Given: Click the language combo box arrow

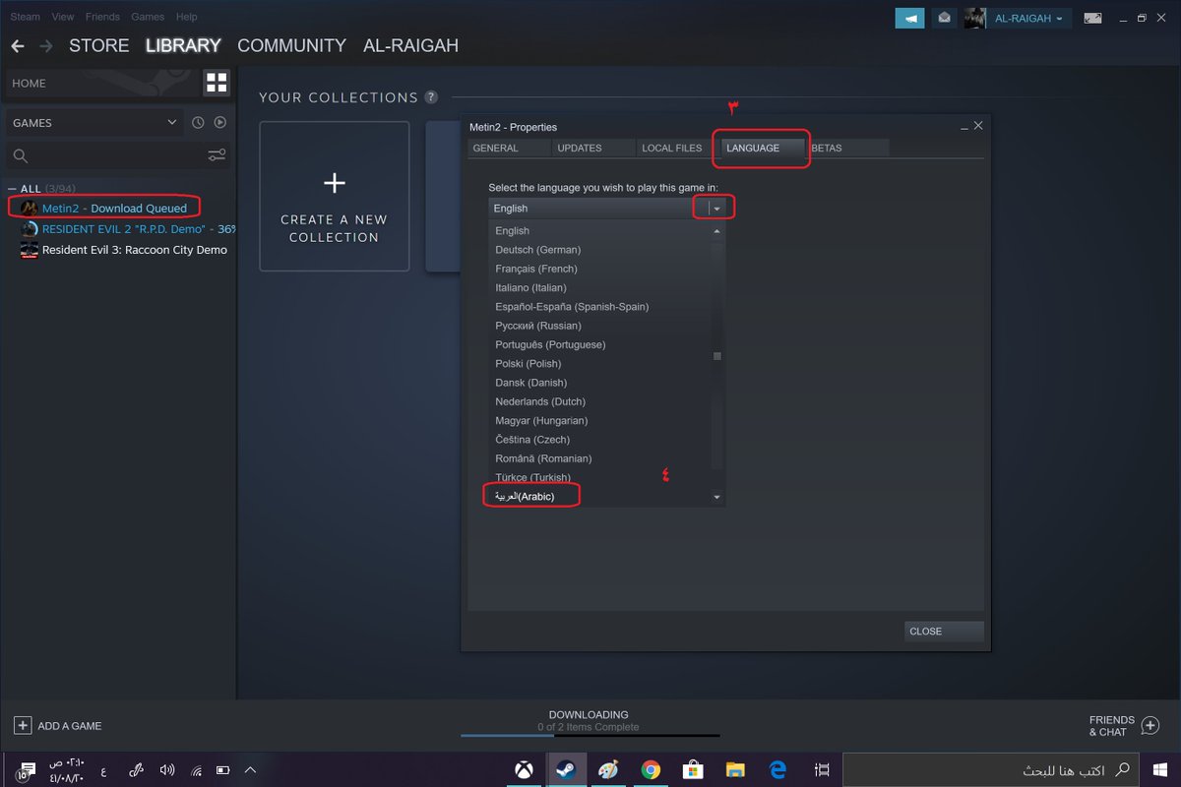Looking at the screenshot, I should pyautogui.click(x=717, y=209).
